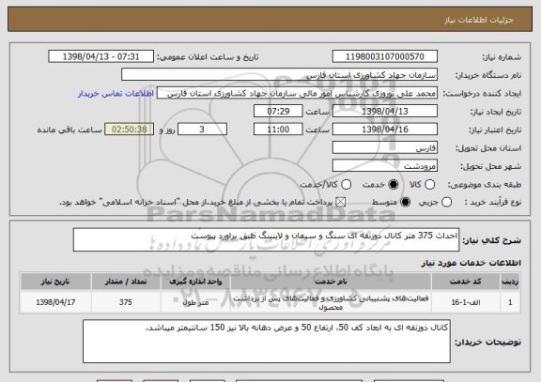541x382 pixels.
Task: Click the نام خدمت column header
Action: pos(331,282)
